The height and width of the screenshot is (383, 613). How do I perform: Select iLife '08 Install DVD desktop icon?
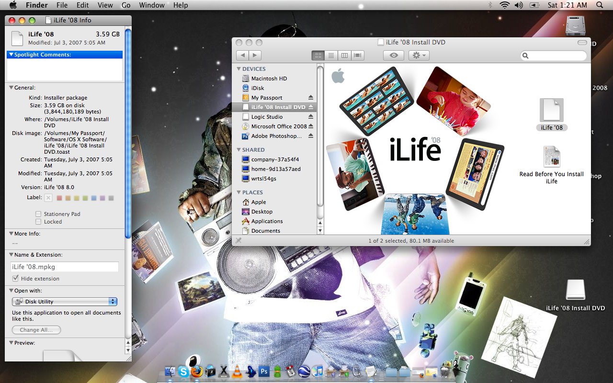click(x=575, y=290)
